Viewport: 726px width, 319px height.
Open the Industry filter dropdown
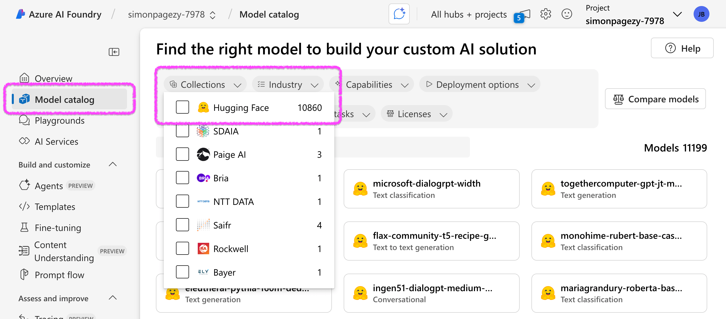tap(288, 84)
